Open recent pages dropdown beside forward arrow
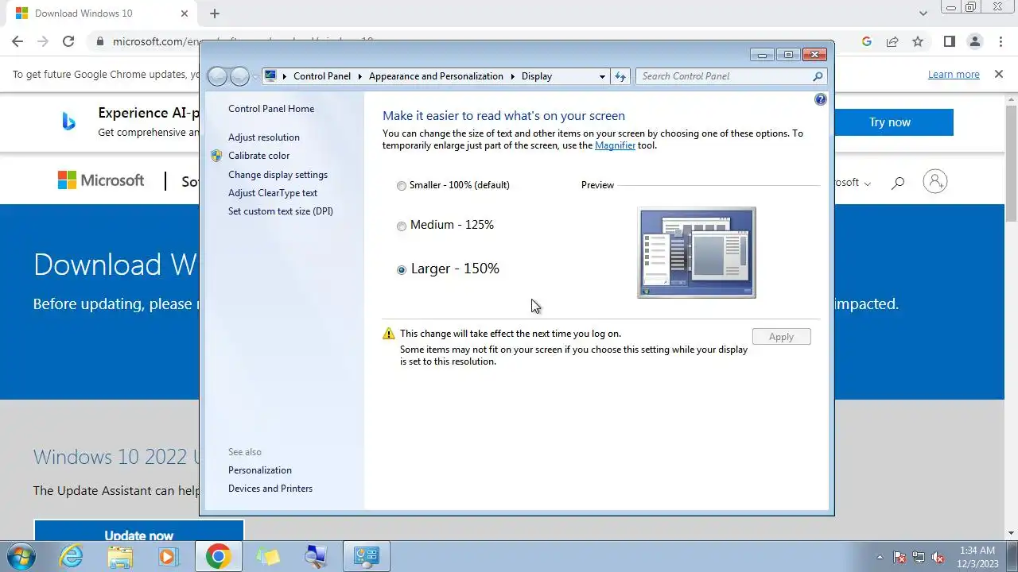Screen dimensions: 1018x572 click(255, 76)
